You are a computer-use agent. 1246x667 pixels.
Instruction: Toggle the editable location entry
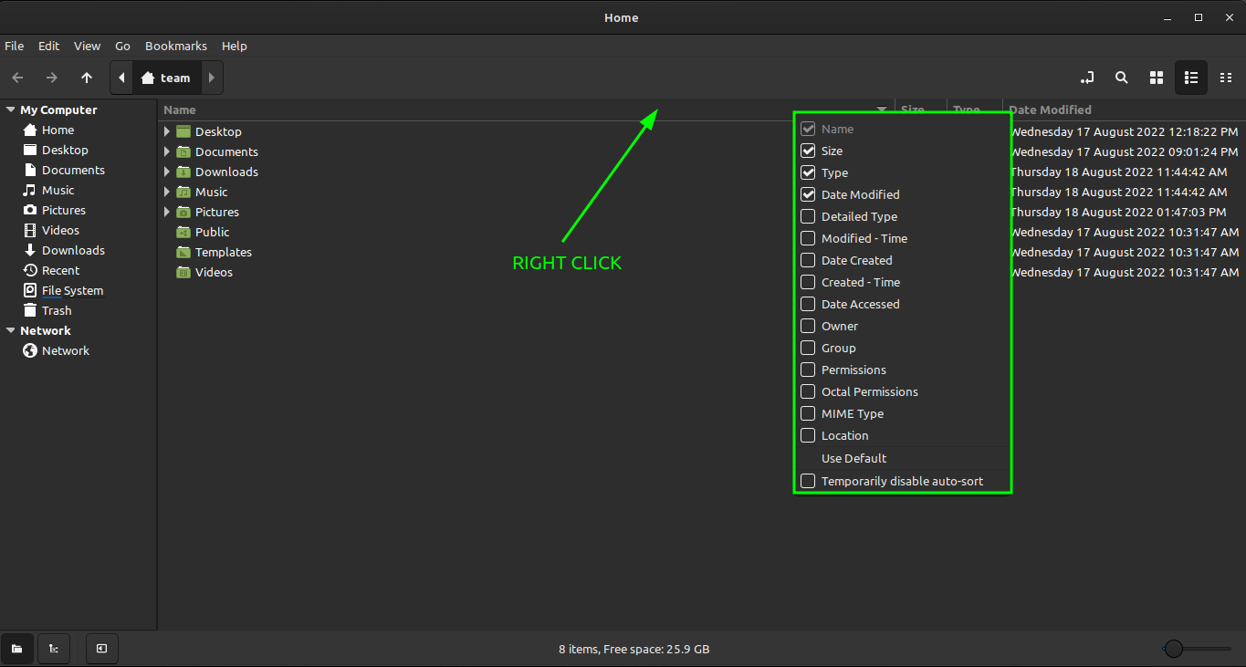(1087, 78)
